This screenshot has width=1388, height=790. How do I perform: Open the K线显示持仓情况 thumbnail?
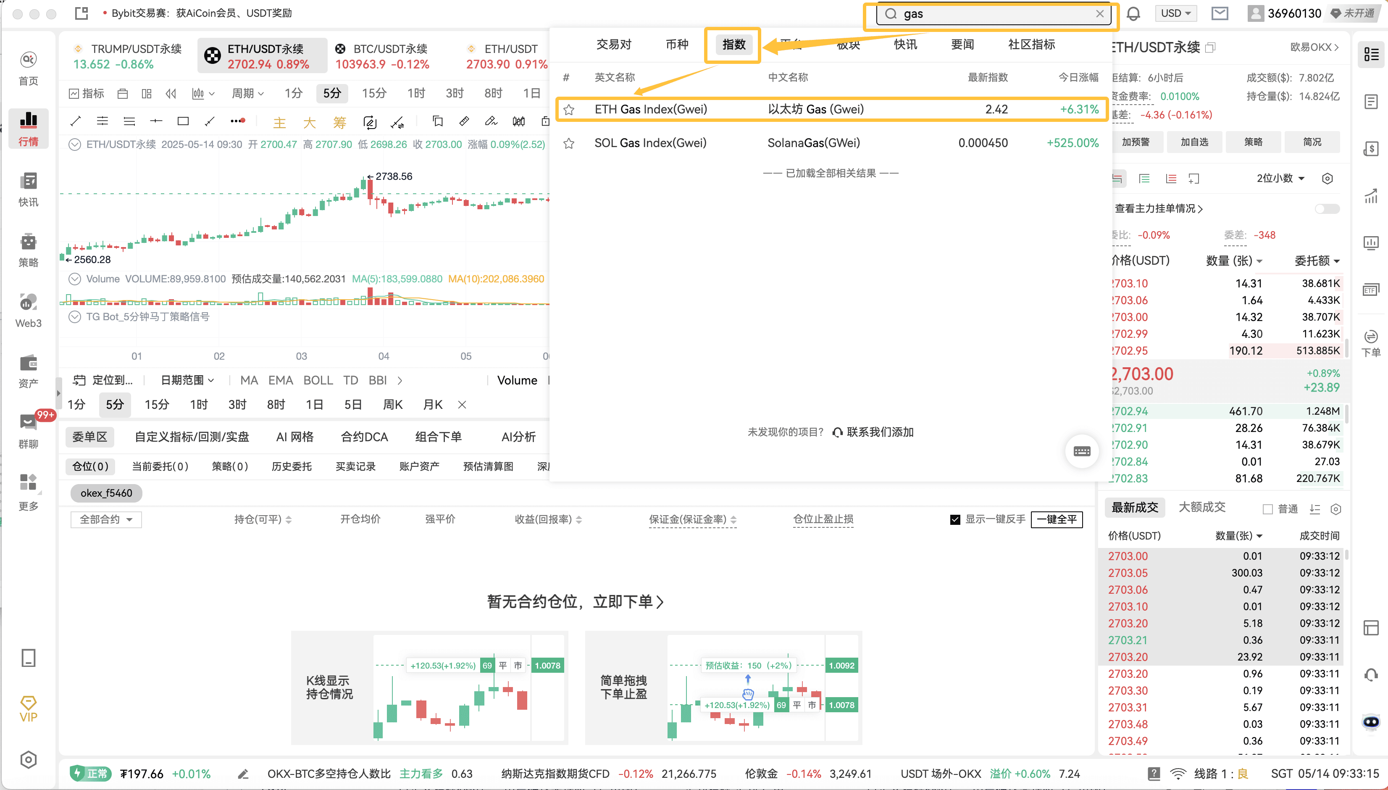[429, 687]
